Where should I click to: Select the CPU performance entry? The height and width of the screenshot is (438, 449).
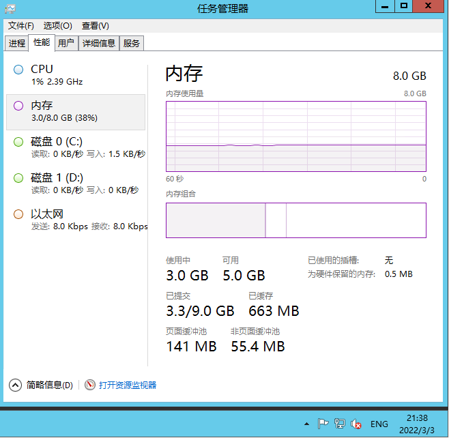(76, 76)
